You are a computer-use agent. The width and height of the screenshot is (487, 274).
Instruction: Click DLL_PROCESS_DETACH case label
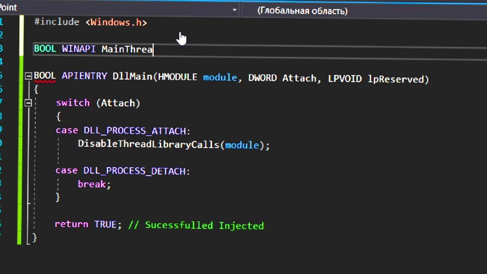[134, 171]
